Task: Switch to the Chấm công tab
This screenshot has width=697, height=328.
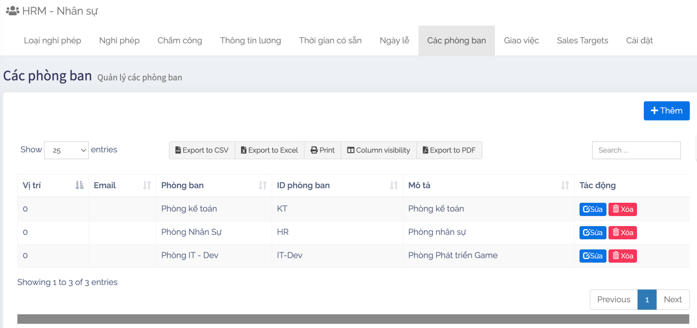Action: pos(179,41)
